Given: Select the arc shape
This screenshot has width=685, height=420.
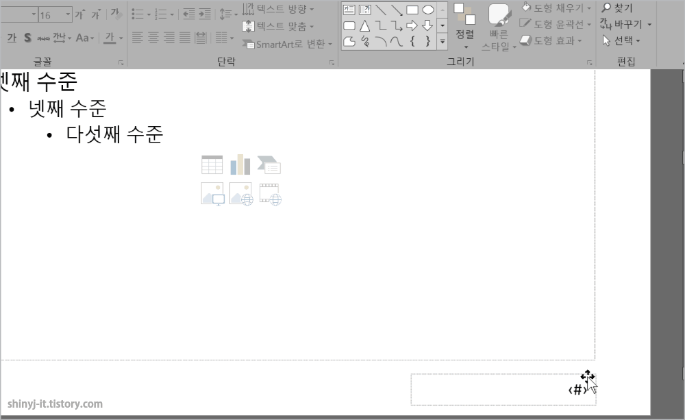Looking at the screenshot, I should point(380,42).
